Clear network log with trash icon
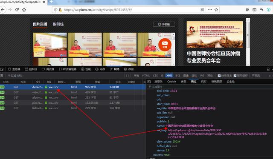Screen dimensions: 273x159 2,76
